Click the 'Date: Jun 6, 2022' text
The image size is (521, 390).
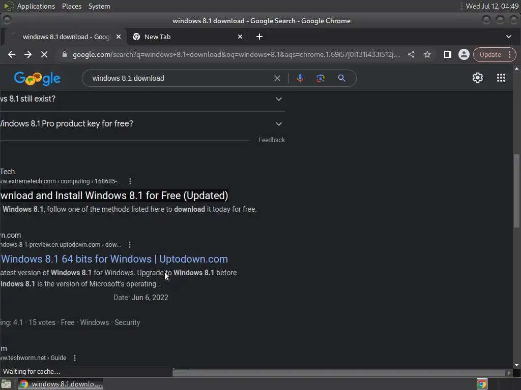[141, 298]
